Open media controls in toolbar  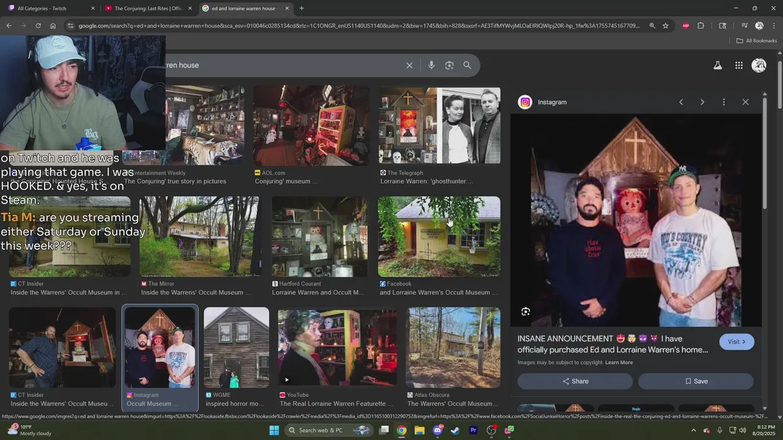tap(744, 26)
